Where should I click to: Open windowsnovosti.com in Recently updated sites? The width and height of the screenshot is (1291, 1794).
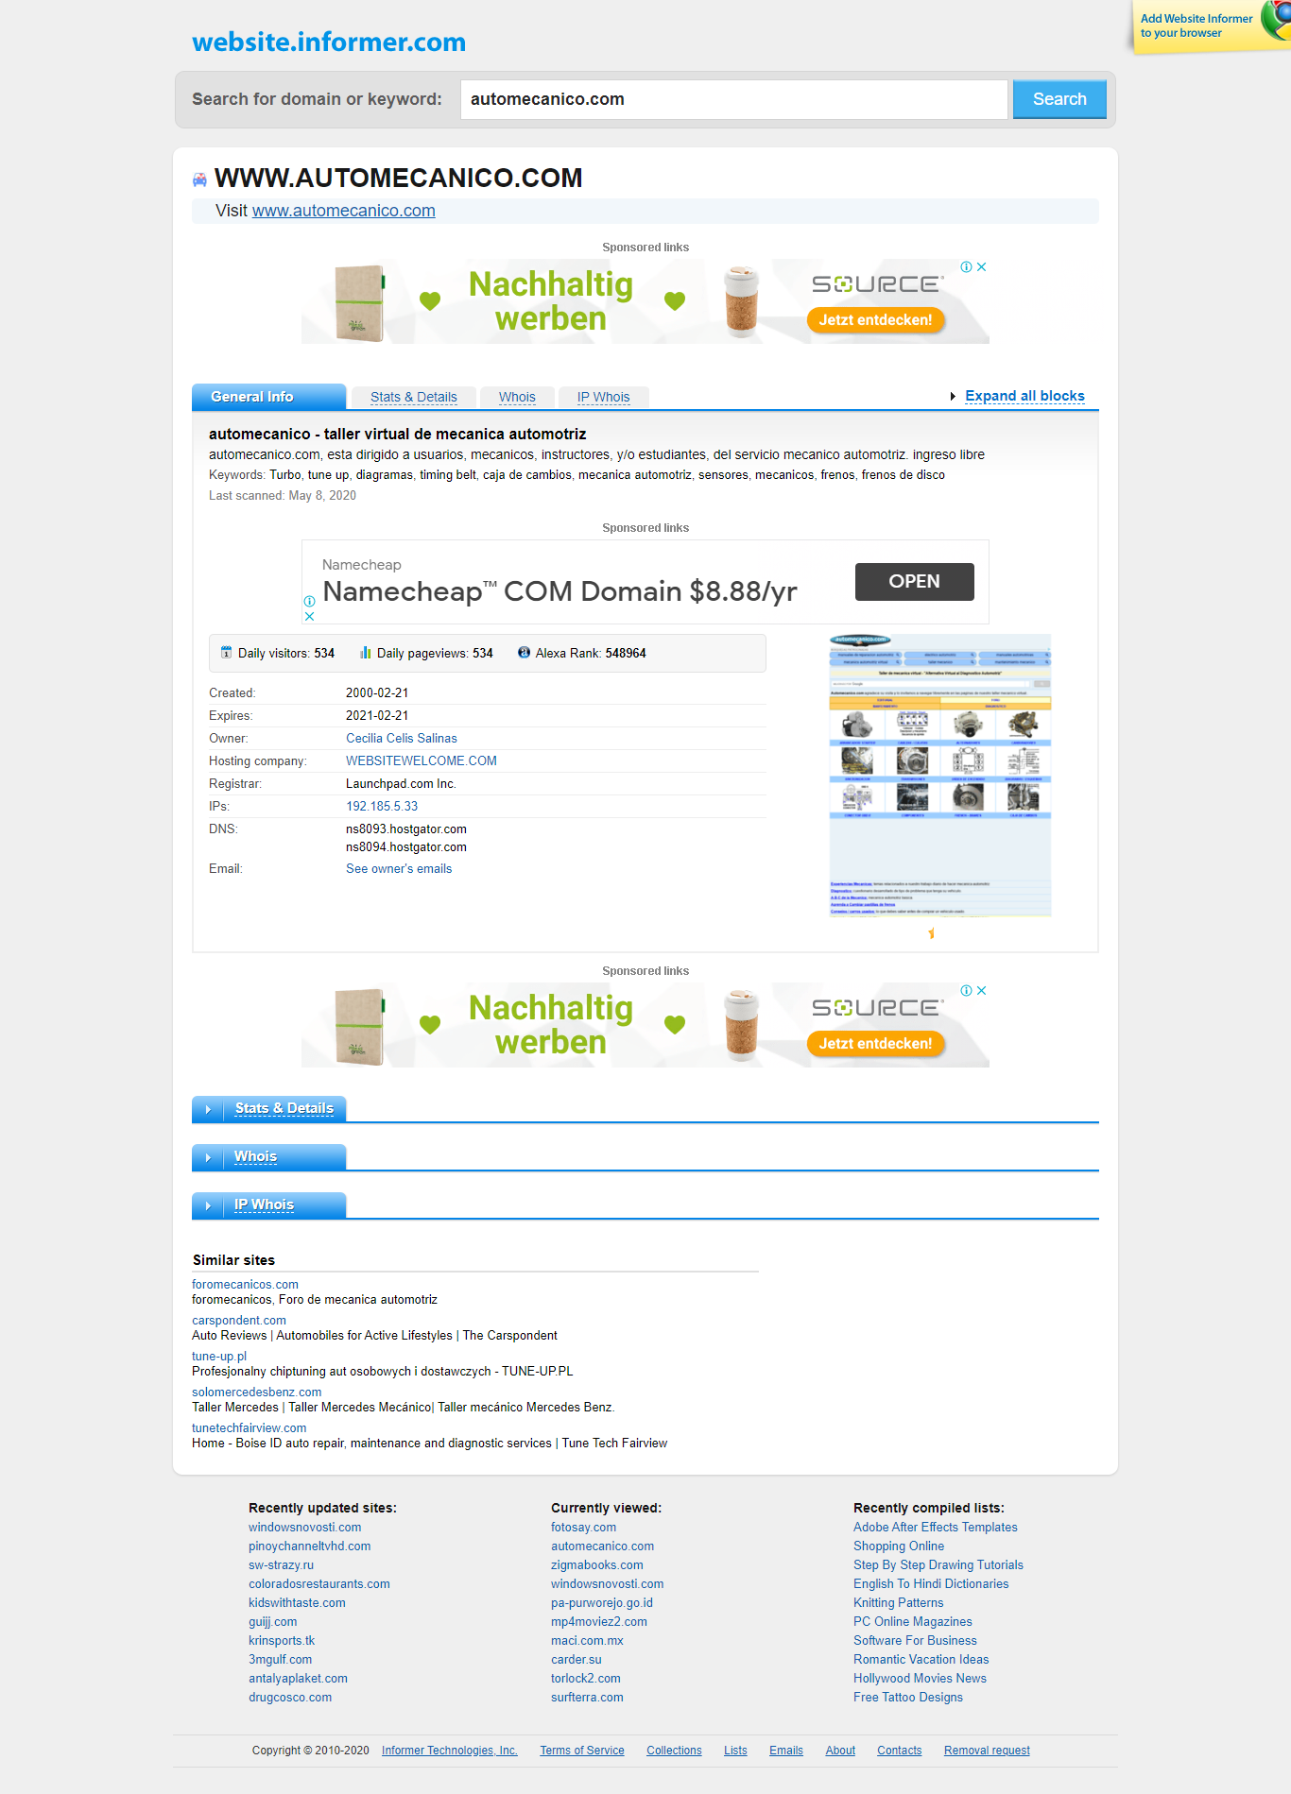coord(305,1528)
